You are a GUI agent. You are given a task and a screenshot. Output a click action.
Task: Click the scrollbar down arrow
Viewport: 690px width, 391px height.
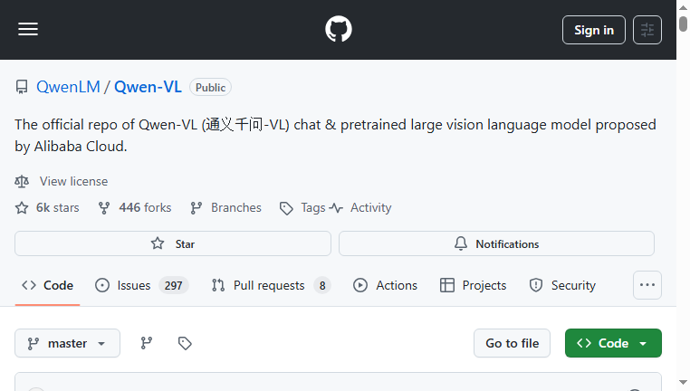click(x=683, y=383)
